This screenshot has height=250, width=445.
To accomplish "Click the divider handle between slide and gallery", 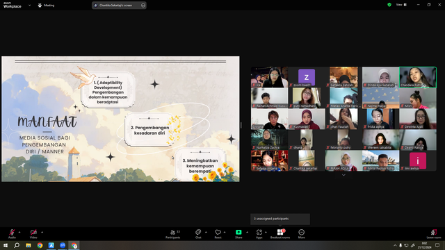I will pyautogui.click(x=241, y=125).
